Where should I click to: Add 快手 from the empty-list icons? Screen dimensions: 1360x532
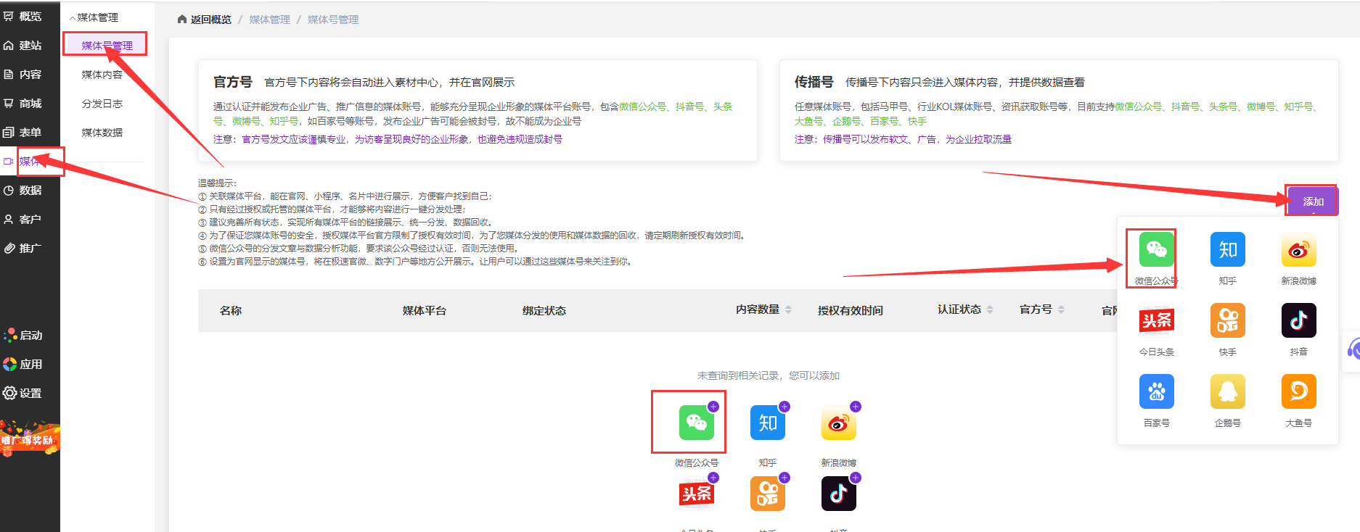coord(767,494)
